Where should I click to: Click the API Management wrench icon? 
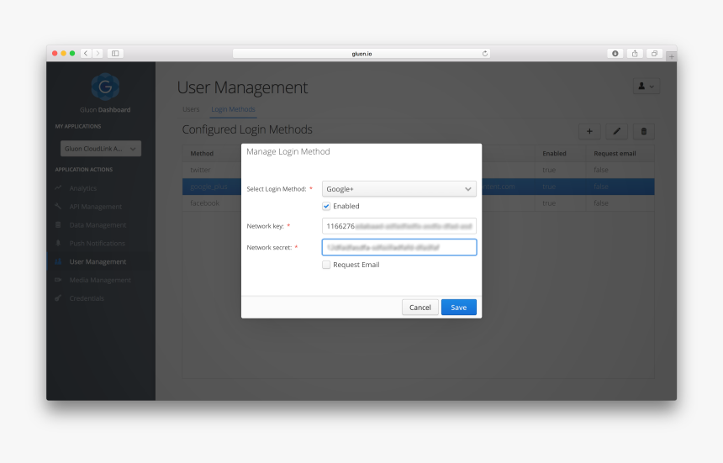[x=58, y=206]
